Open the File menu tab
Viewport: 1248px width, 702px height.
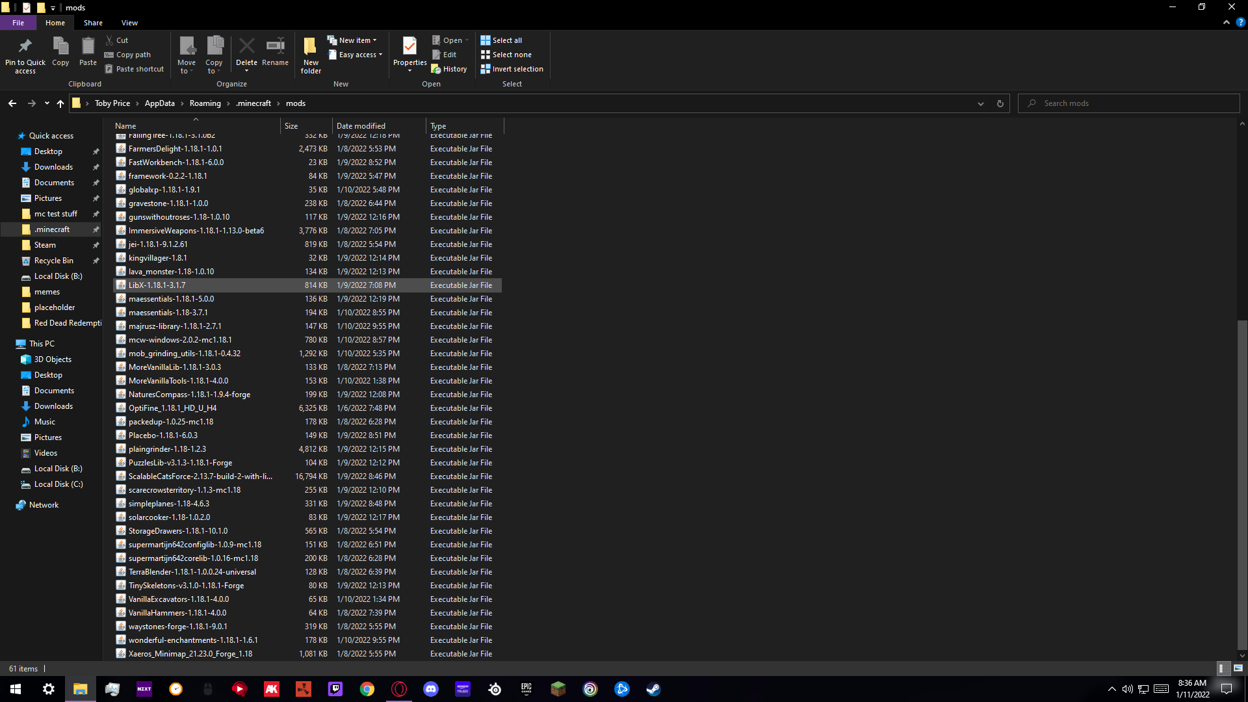pos(18,23)
